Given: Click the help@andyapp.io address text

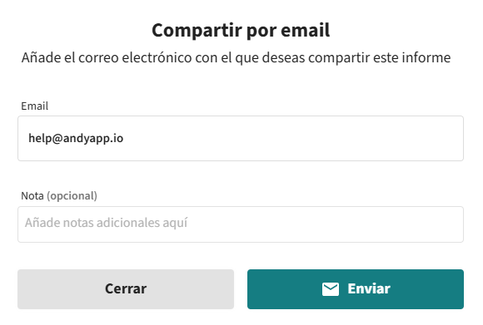Looking at the screenshot, I should [76, 138].
